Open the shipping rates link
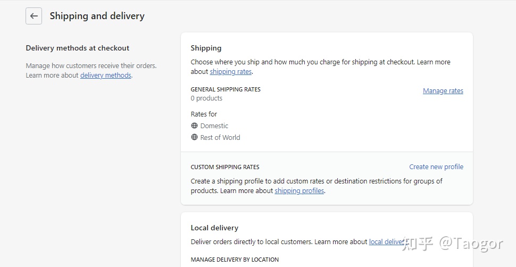 [231, 72]
